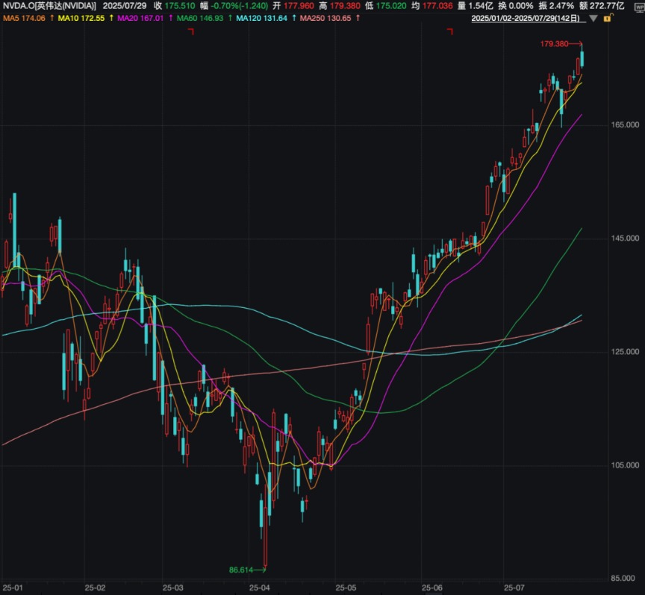Click the 85.000 price axis label

pyautogui.click(x=623, y=579)
